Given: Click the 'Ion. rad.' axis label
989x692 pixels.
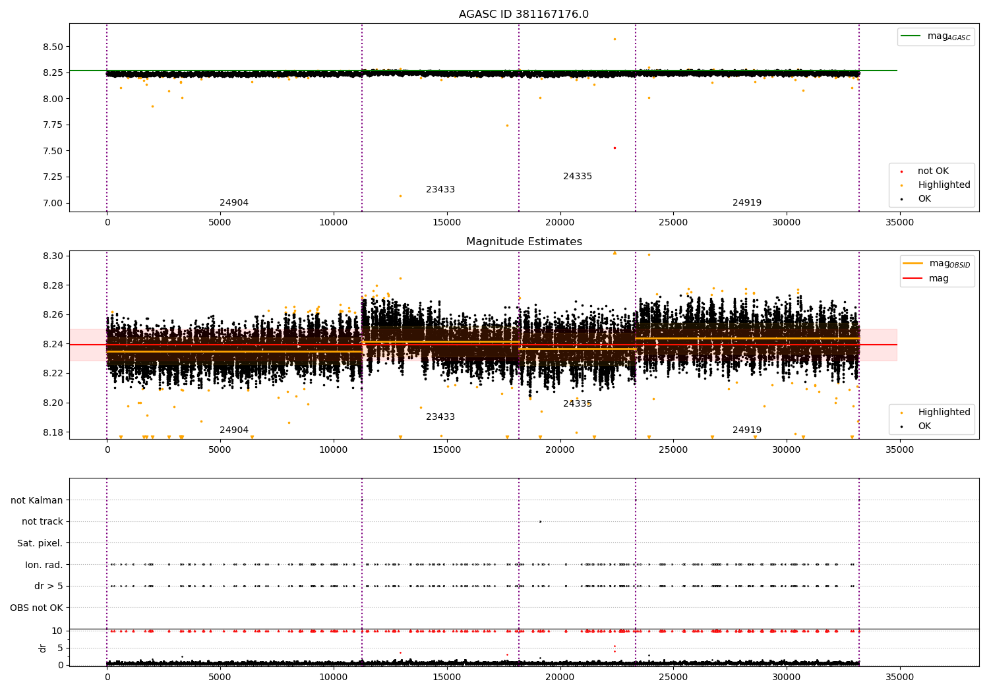Looking at the screenshot, I should 44,565.
